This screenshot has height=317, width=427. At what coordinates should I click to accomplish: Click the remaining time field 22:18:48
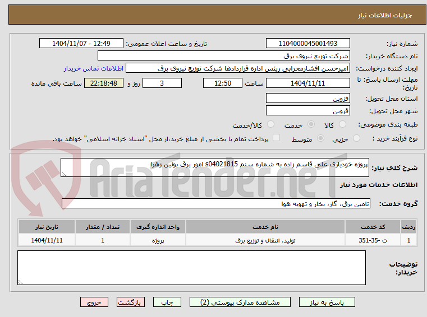[x=104, y=83]
